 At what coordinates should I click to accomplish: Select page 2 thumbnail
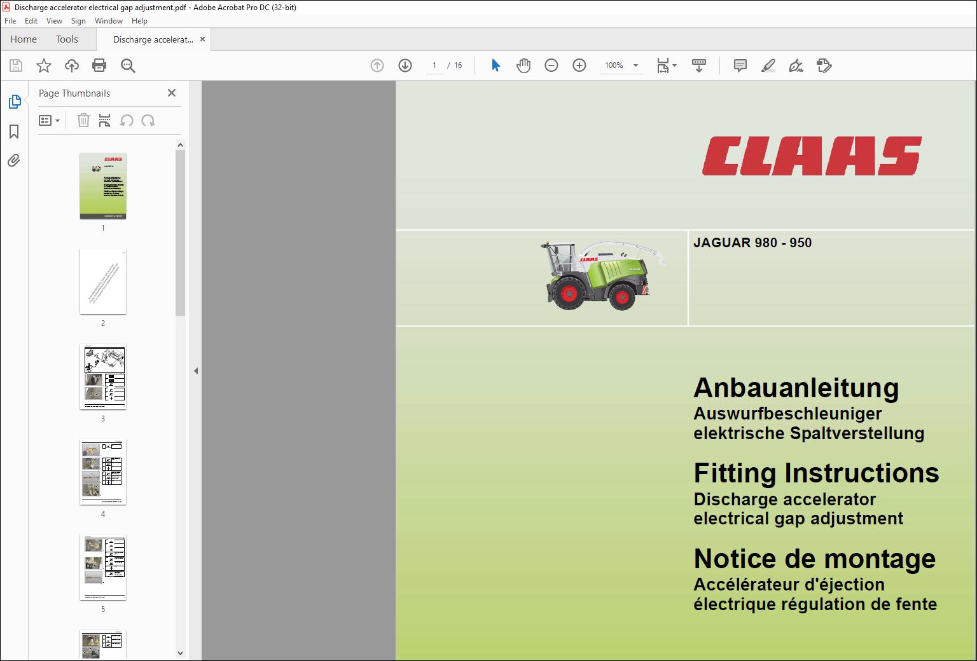pyautogui.click(x=103, y=282)
